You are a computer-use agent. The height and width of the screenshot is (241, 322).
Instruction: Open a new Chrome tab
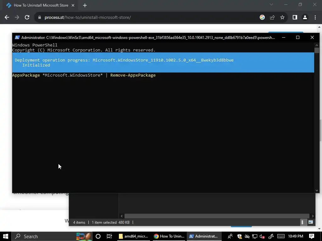[x=85, y=5]
